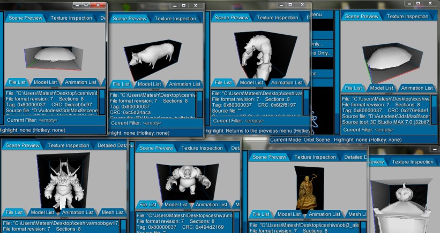Select File List tab in the buffalo model window
The width and height of the screenshot is (440, 233).
coord(121,84)
